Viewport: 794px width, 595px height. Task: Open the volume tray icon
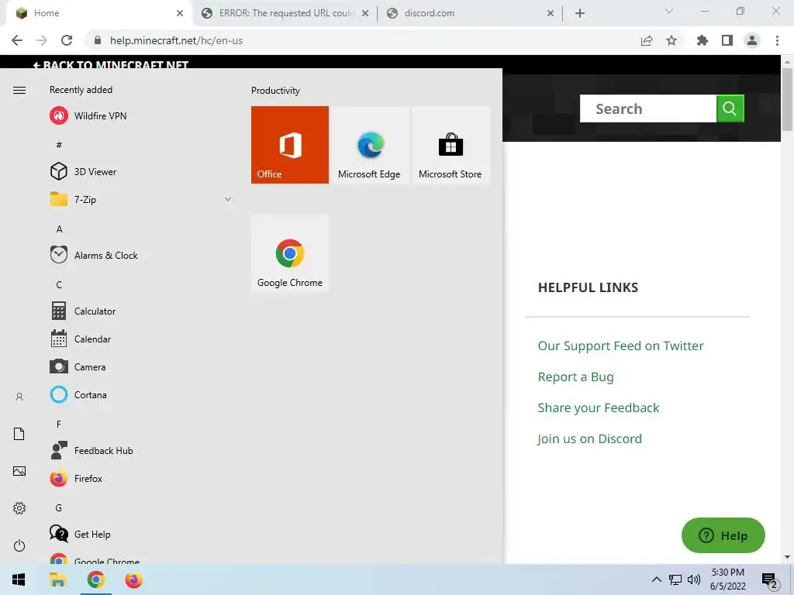(694, 580)
